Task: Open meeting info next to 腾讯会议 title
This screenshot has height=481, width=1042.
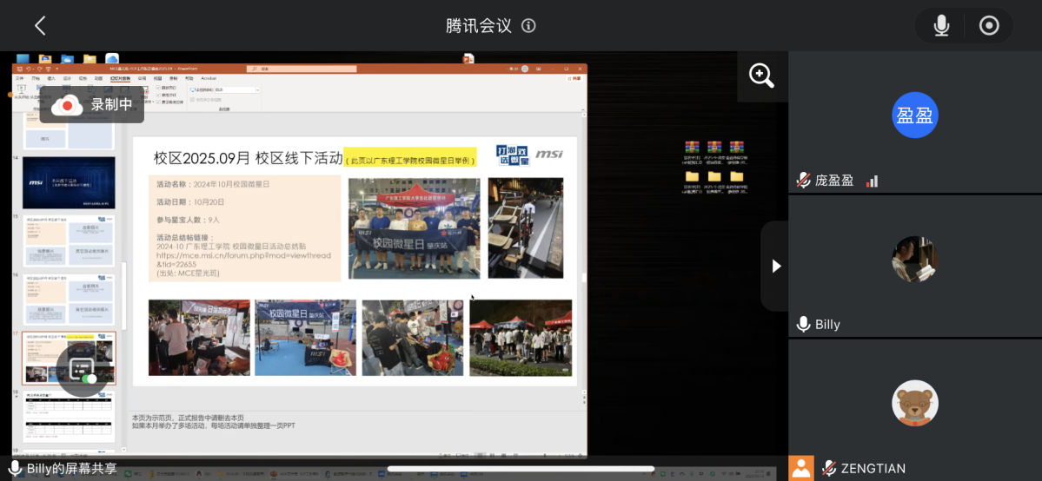Action: [x=528, y=26]
